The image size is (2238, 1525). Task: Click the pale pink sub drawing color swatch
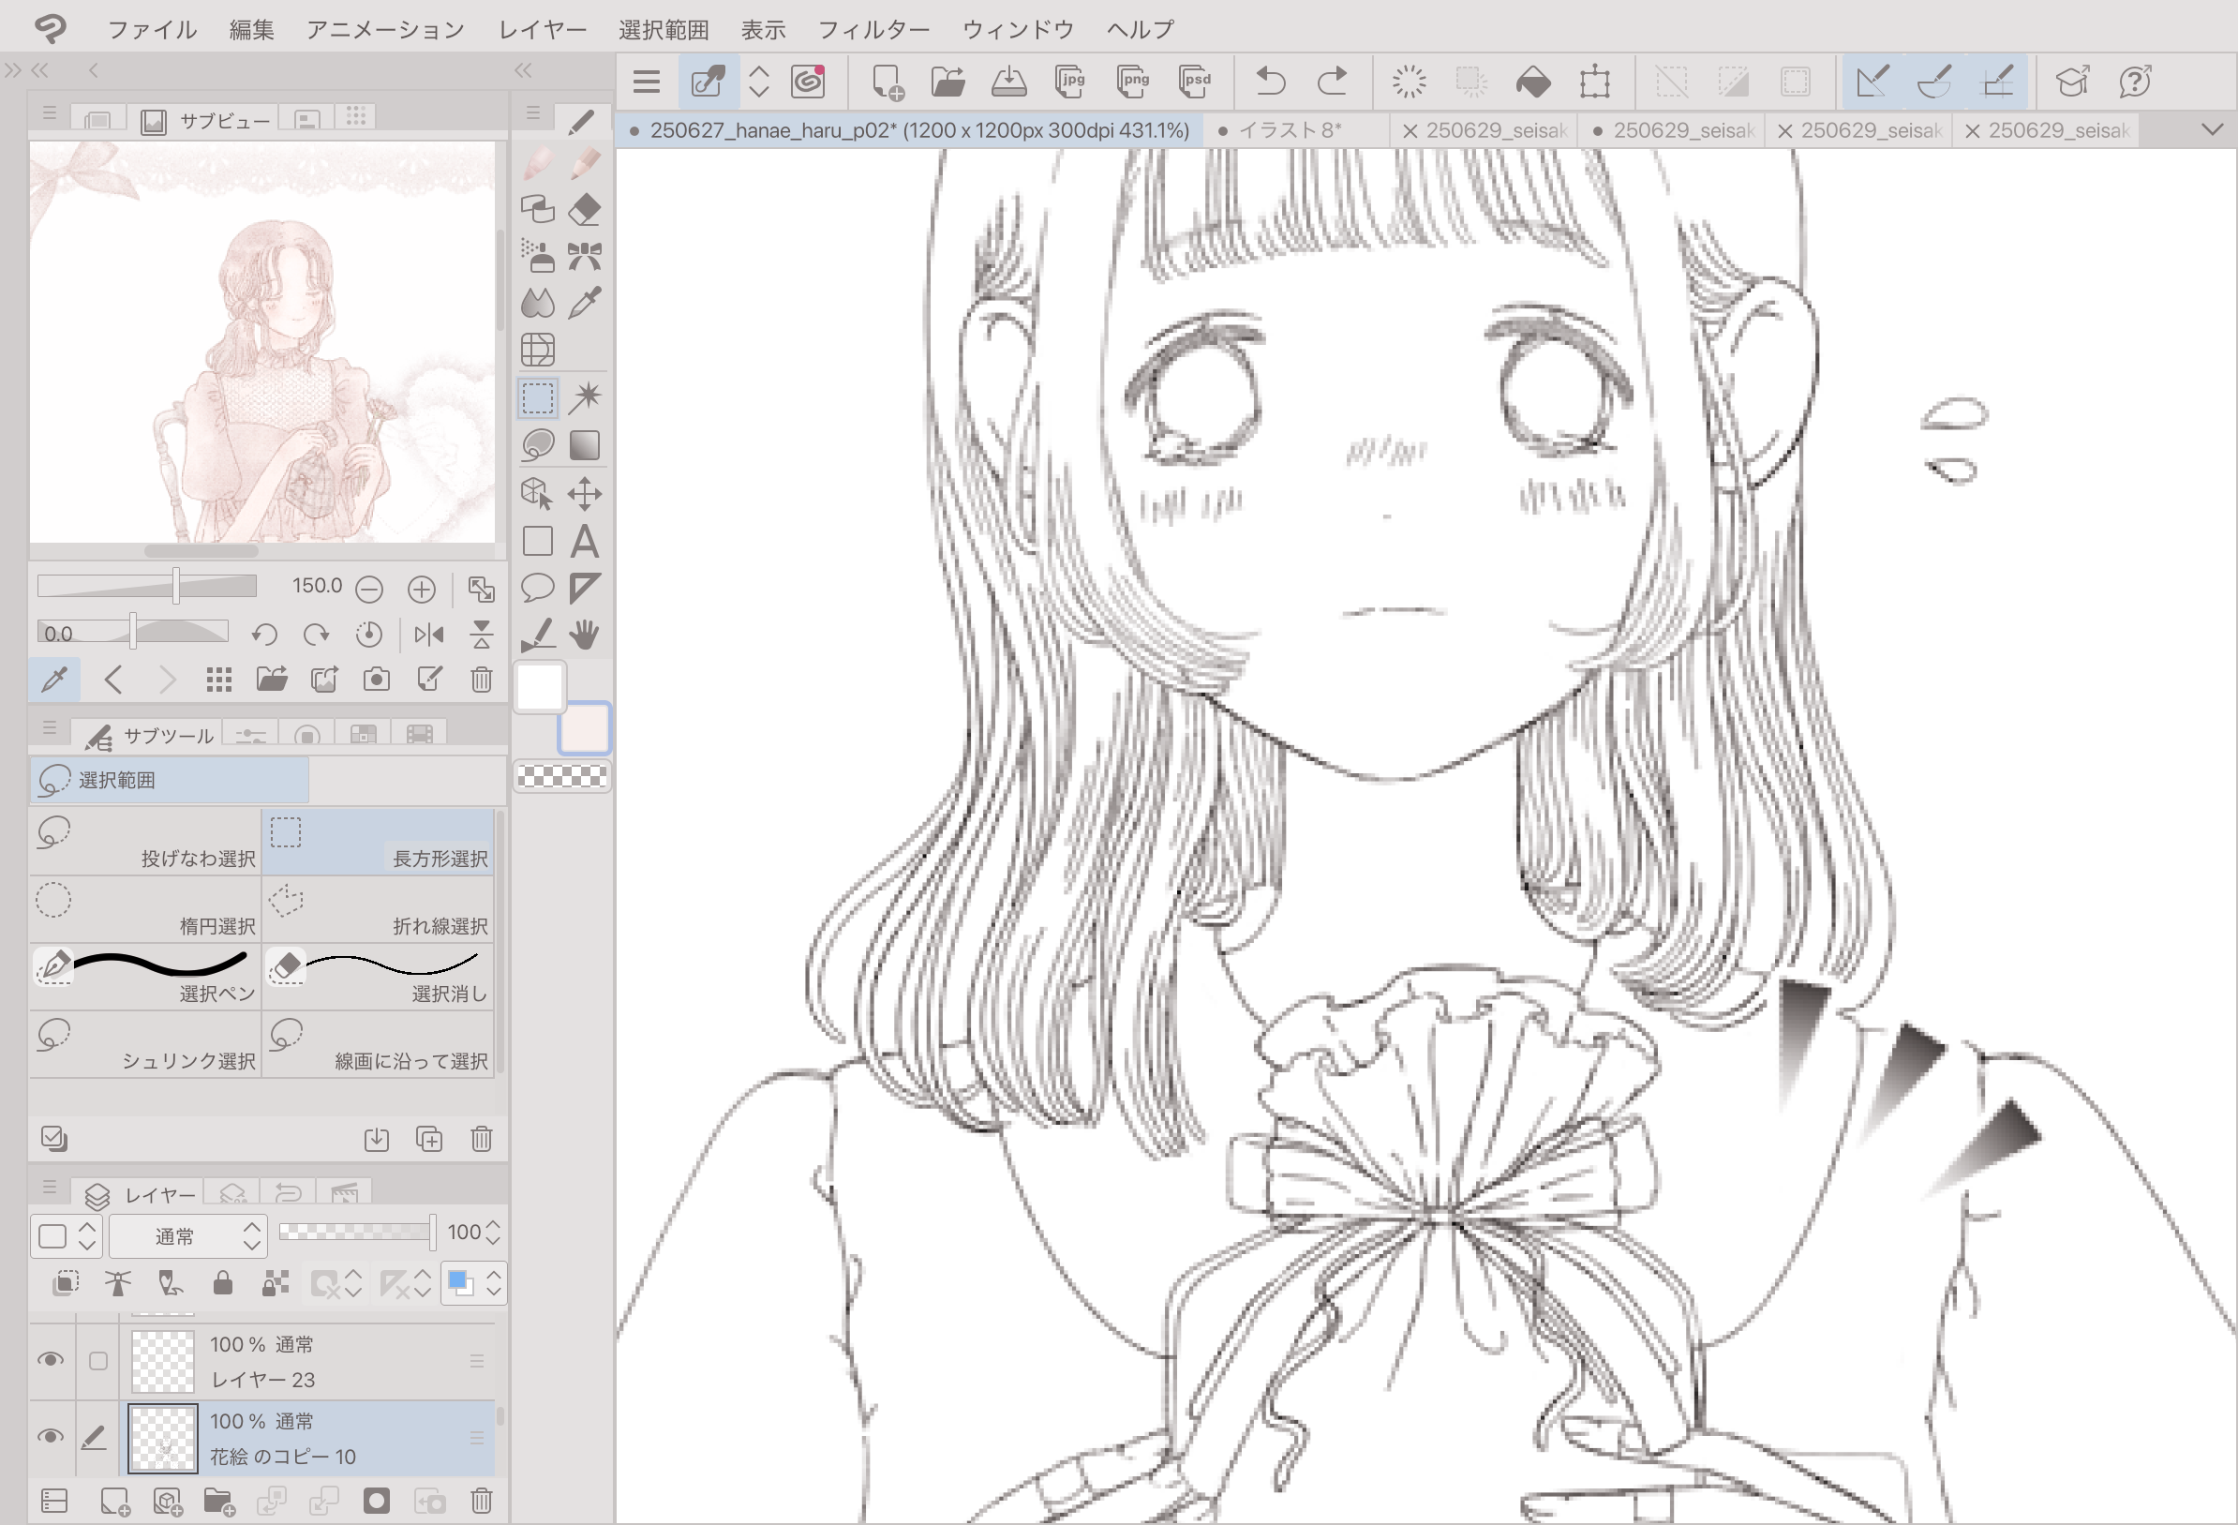tap(585, 727)
